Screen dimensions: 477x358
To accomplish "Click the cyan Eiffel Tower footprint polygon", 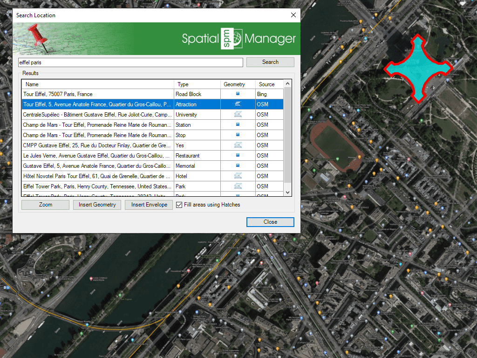I will click(417, 69).
